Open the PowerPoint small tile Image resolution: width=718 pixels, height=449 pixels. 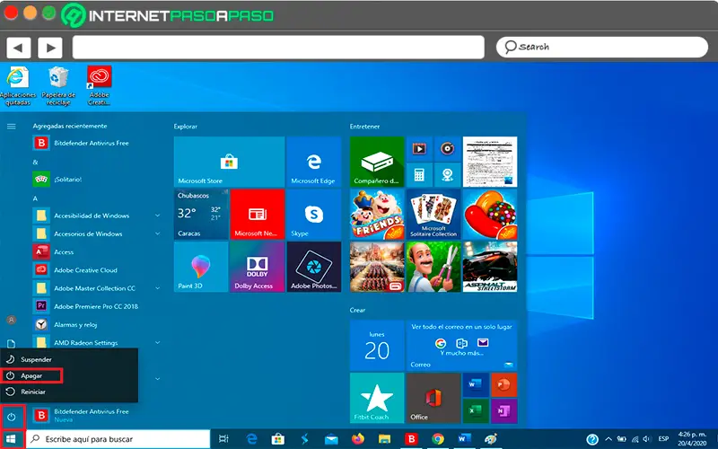503,385
